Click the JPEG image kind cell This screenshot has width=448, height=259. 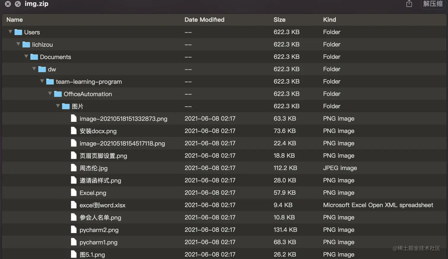point(340,168)
